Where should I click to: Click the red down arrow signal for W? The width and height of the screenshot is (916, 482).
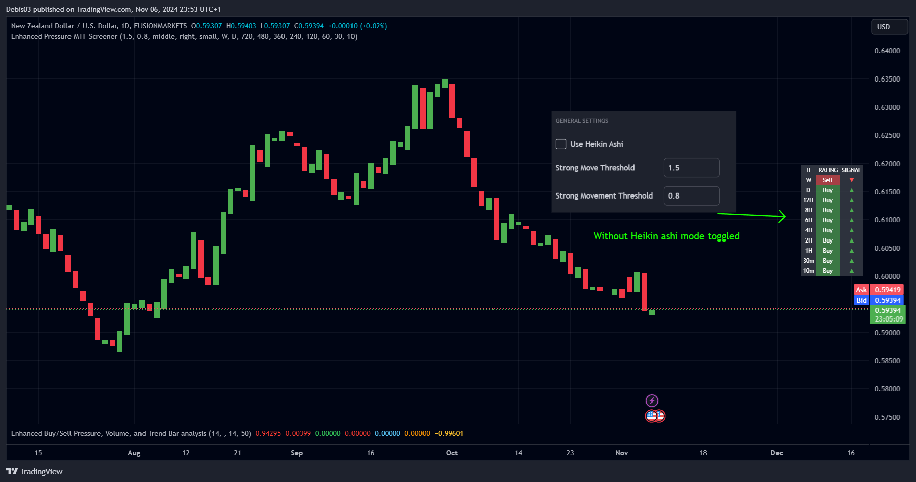[x=852, y=180]
